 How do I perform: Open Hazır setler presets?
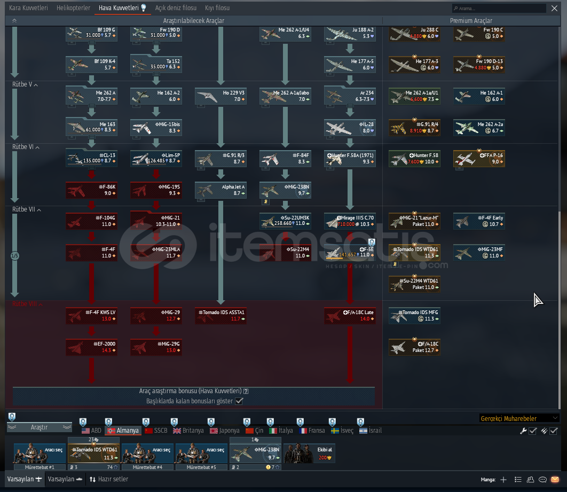(x=109, y=479)
